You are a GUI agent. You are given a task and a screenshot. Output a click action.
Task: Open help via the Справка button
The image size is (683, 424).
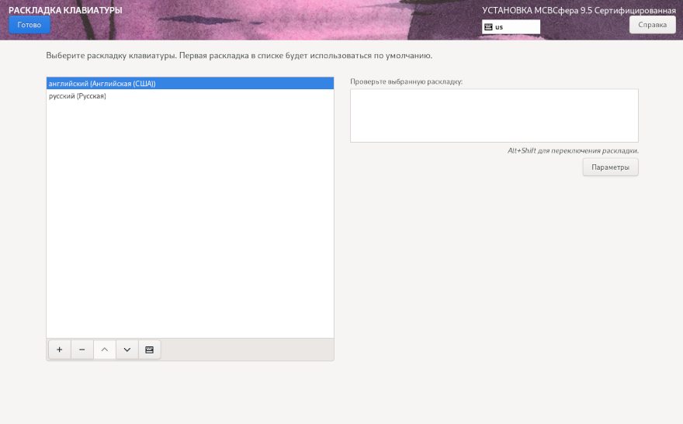(x=652, y=25)
